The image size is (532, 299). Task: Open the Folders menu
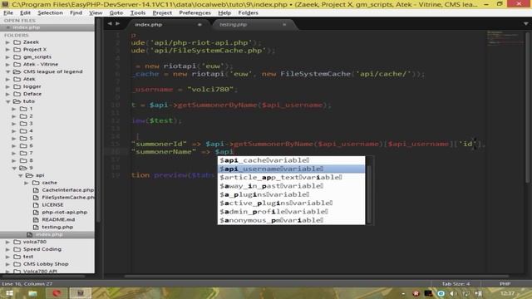pyautogui.click(x=248, y=12)
